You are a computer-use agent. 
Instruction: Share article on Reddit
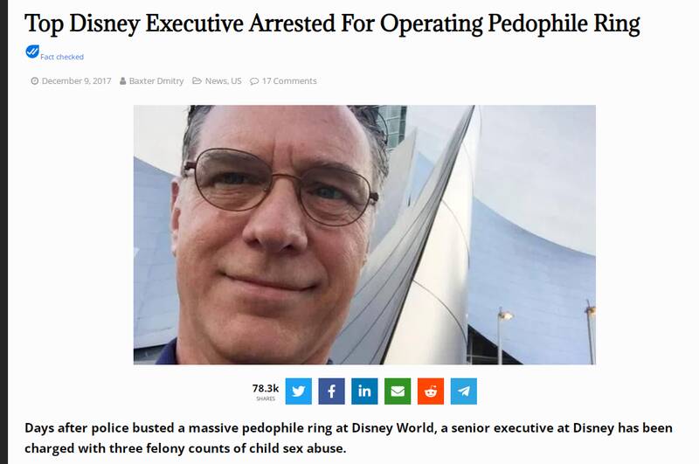click(x=431, y=391)
